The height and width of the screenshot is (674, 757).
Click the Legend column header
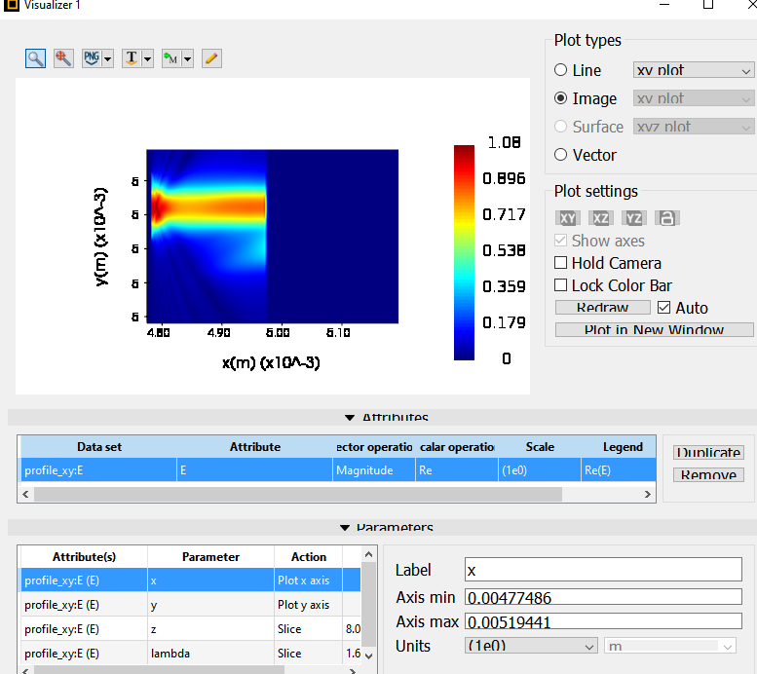pyautogui.click(x=623, y=447)
